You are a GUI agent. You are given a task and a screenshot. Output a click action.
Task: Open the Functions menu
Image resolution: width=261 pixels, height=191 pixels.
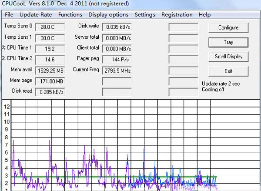[x=70, y=15]
